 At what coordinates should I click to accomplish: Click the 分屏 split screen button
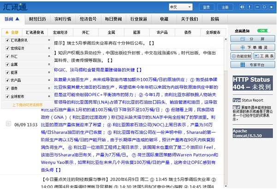[253, 39]
